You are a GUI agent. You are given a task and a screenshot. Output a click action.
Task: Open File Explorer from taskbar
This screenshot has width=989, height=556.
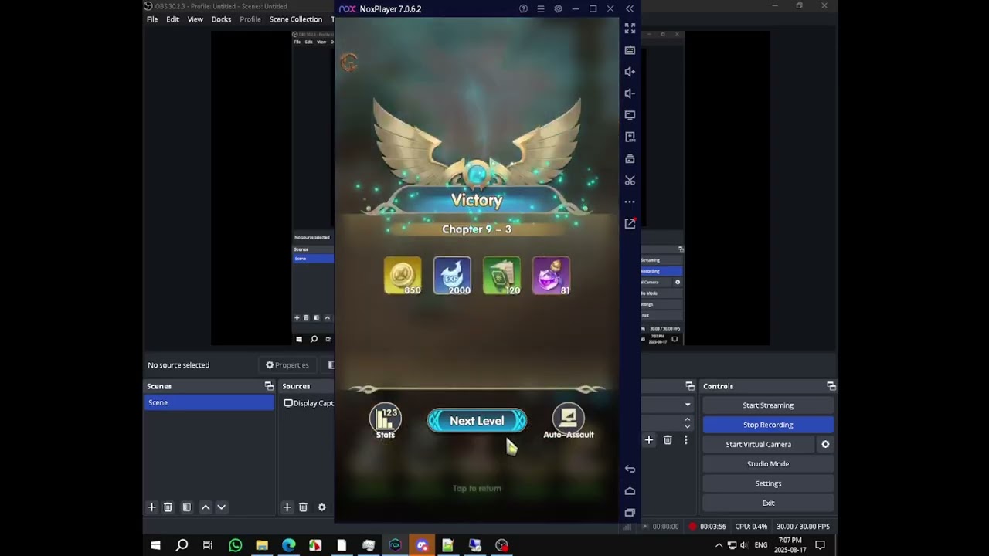click(x=262, y=545)
